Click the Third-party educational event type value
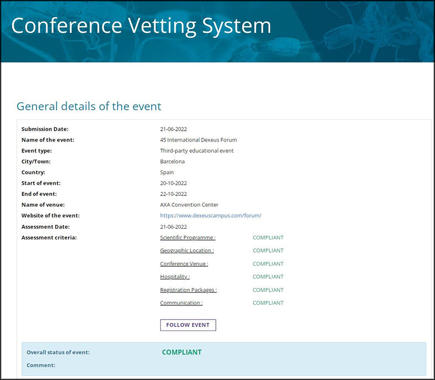The width and height of the screenshot is (435, 380). point(197,151)
